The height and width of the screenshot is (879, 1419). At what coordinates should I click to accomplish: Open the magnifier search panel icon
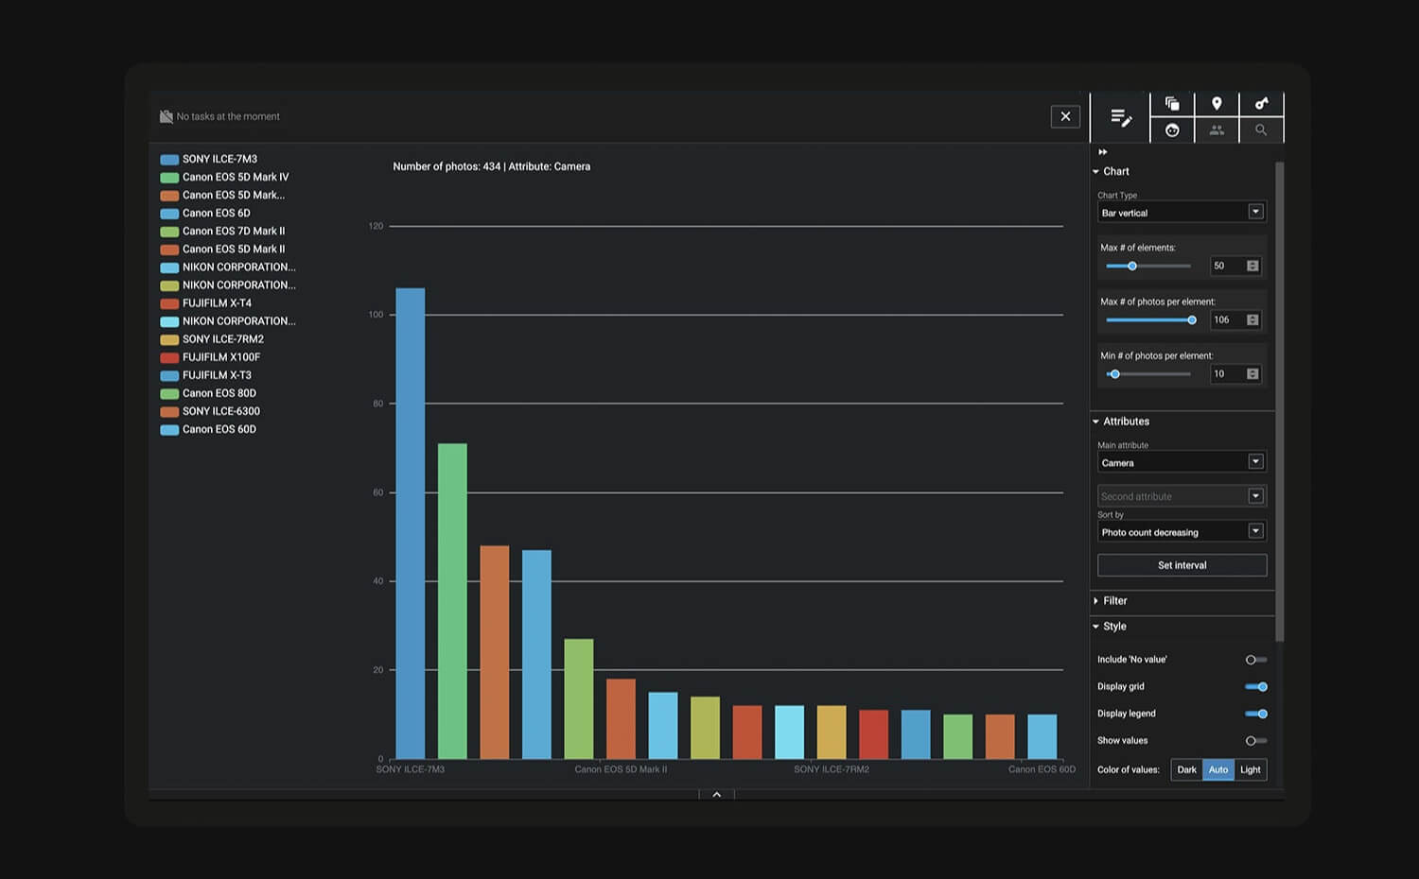point(1261,130)
